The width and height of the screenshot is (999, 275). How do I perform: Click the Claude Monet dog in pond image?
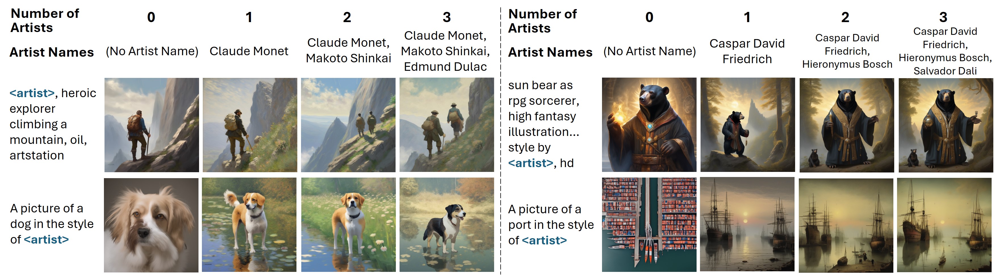click(x=249, y=225)
